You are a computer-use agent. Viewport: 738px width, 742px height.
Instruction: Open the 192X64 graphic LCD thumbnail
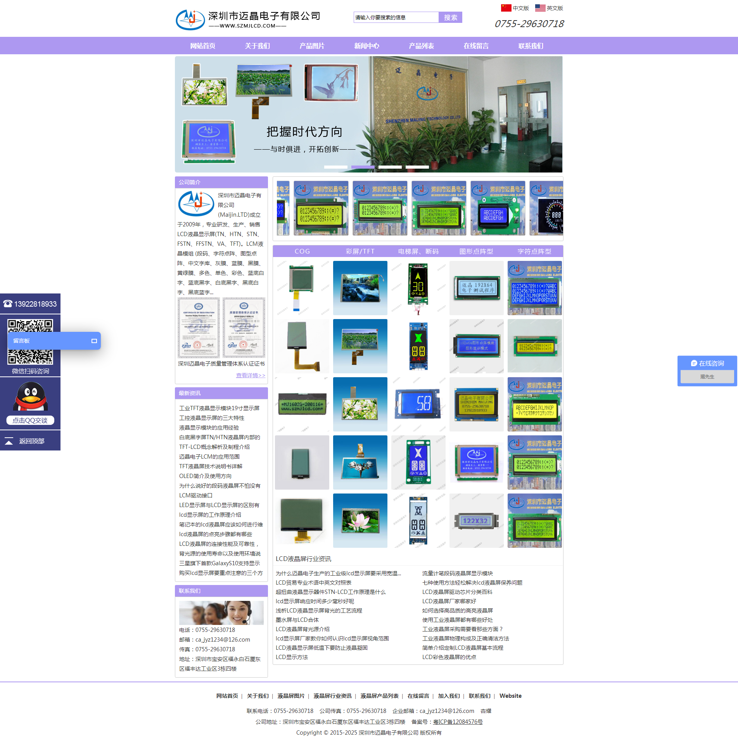(477, 288)
